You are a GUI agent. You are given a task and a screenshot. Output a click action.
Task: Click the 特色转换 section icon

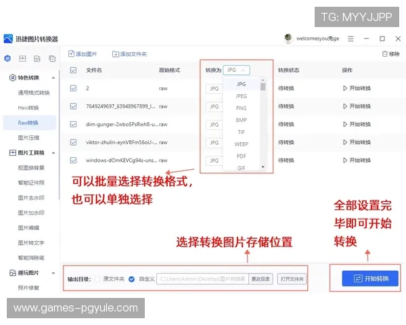pos(12,77)
